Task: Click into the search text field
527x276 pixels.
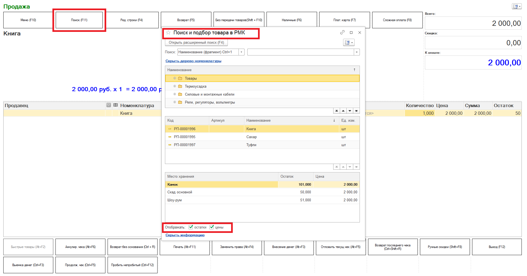Action: point(300,52)
